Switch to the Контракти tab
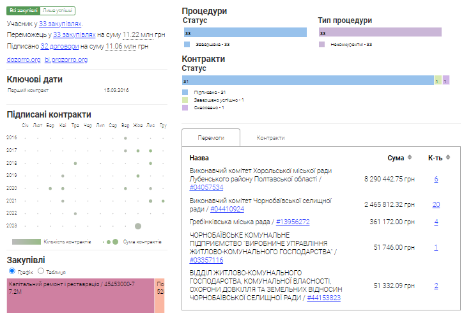This screenshot has width=464, height=313. click(270, 138)
